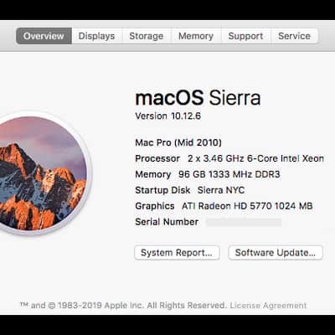Open the Storage tab
The height and width of the screenshot is (335, 335).
pos(147,36)
